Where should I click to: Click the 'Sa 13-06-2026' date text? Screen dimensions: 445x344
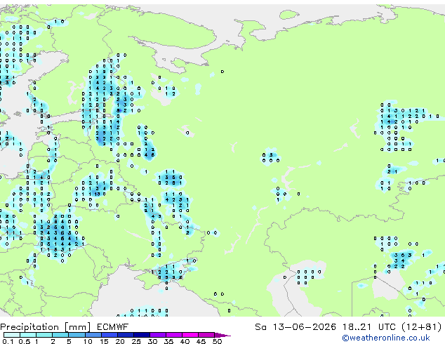pos(295,327)
